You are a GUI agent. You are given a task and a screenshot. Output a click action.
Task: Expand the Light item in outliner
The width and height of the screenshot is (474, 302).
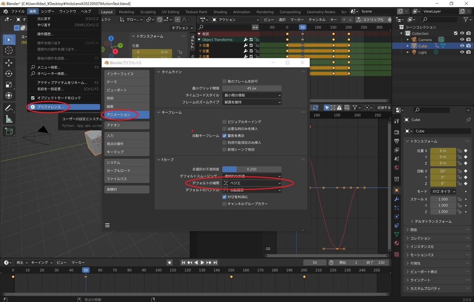[x=408, y=52]
